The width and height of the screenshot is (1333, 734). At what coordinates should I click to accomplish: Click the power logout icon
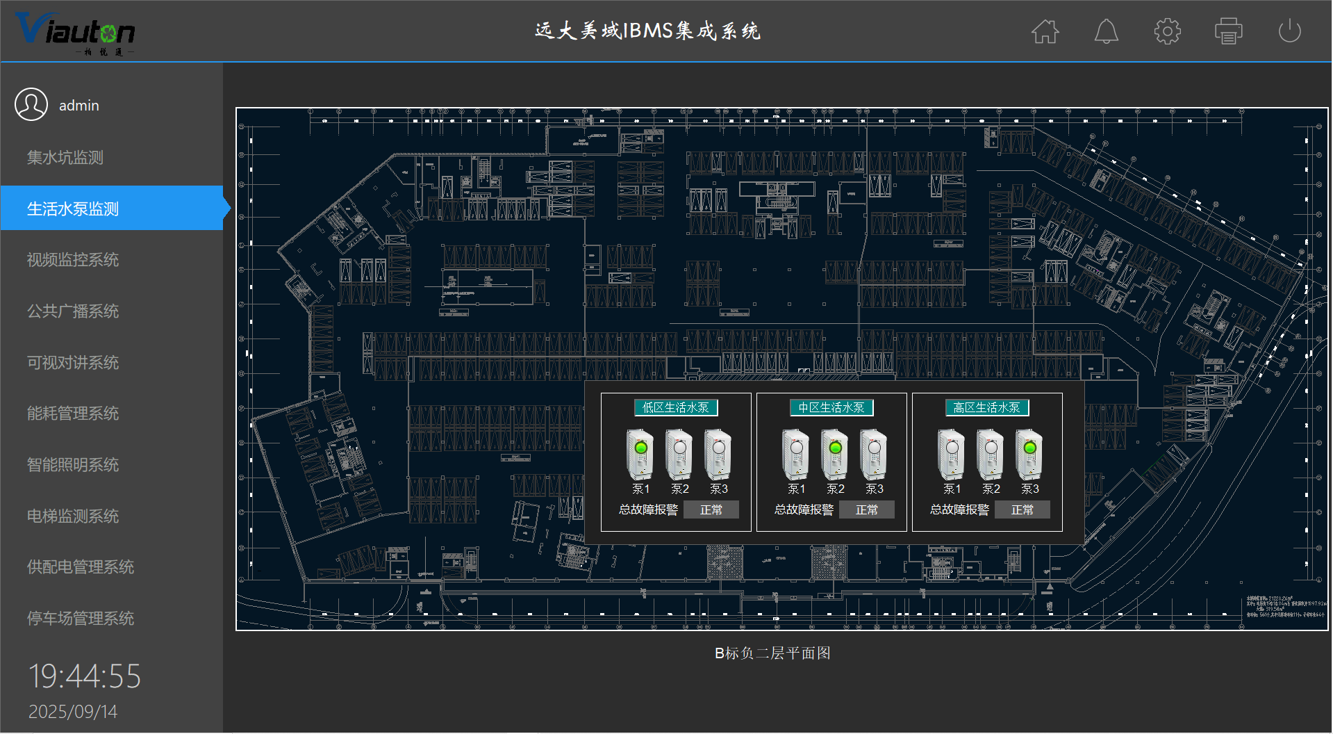(x=1289, y=31)
